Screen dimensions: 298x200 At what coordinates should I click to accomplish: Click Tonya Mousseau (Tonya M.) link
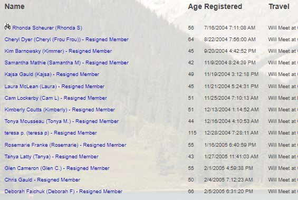pyautogui.click(x=62, y=121)
